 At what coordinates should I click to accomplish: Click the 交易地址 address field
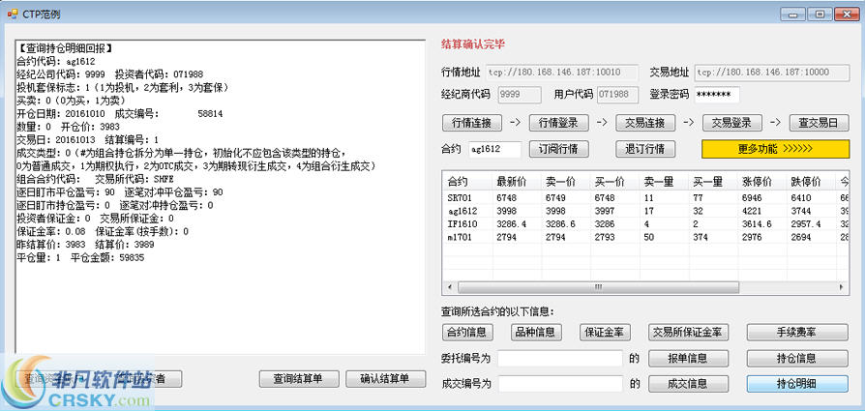(x=772, y=73)
